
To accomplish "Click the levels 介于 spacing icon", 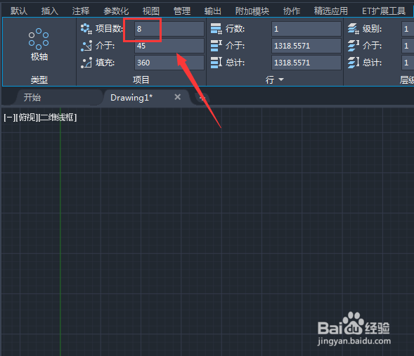I will 354,46.
